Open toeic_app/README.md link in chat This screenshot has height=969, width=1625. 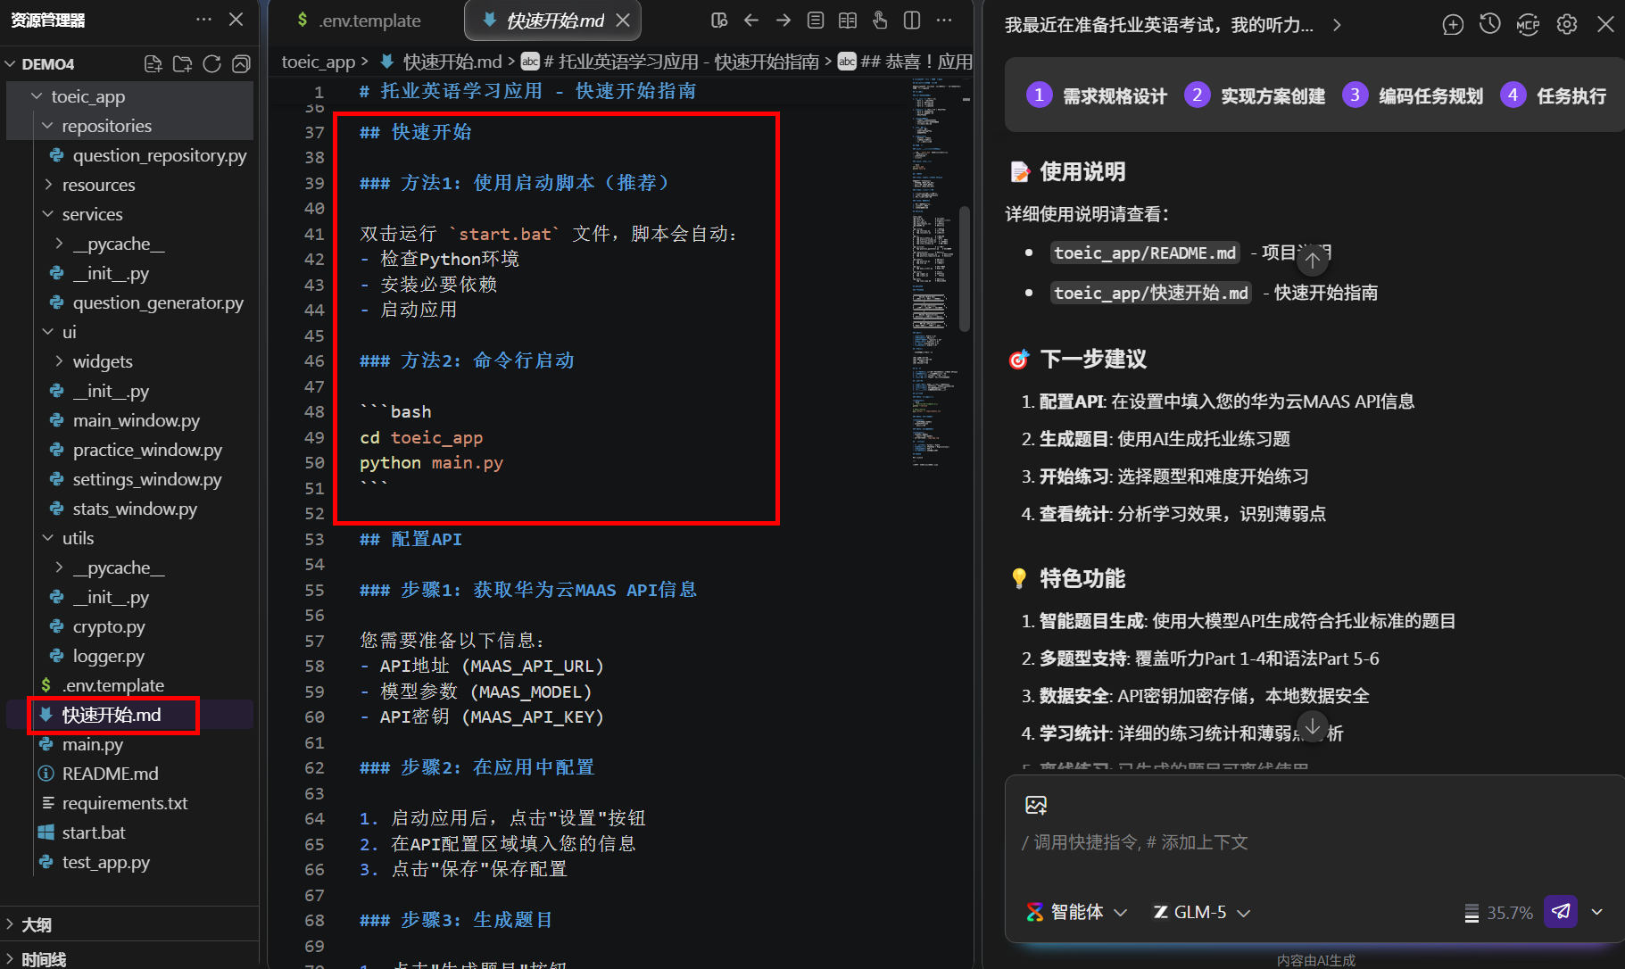point(1145,253)
